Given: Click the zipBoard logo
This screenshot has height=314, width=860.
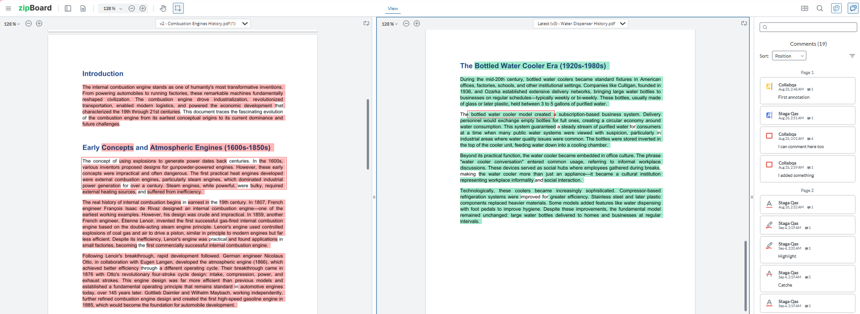Looking at the screenshot, I should (35, 8).
